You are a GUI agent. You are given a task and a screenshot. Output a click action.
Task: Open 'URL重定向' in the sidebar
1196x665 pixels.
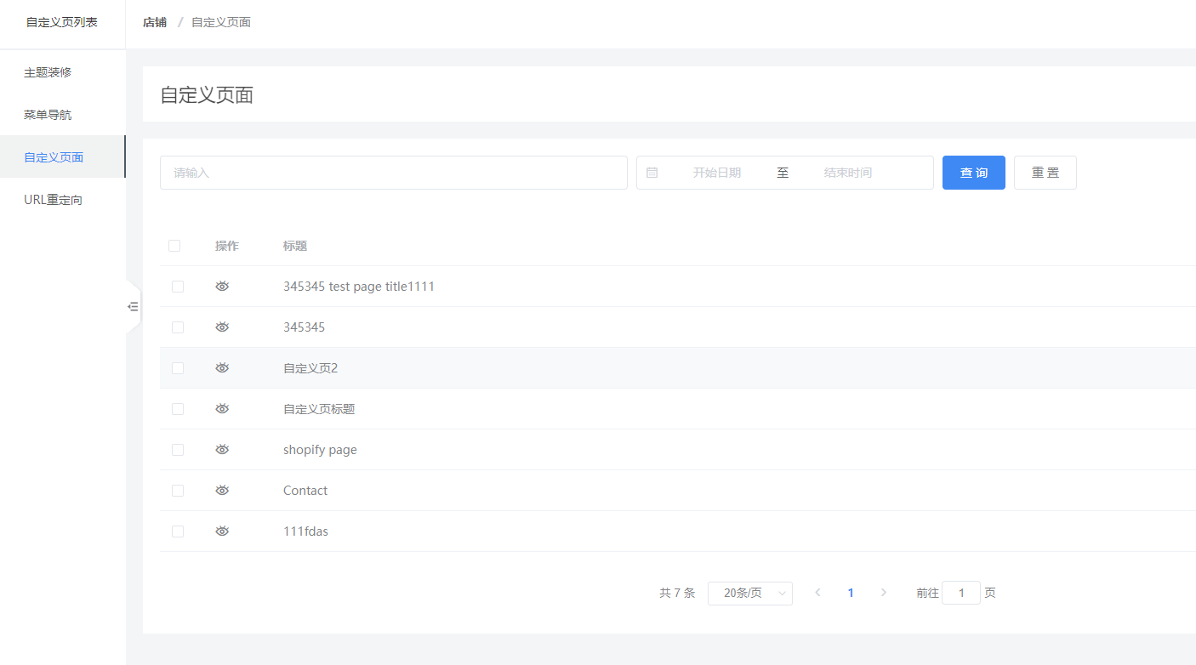click(63, 200)
